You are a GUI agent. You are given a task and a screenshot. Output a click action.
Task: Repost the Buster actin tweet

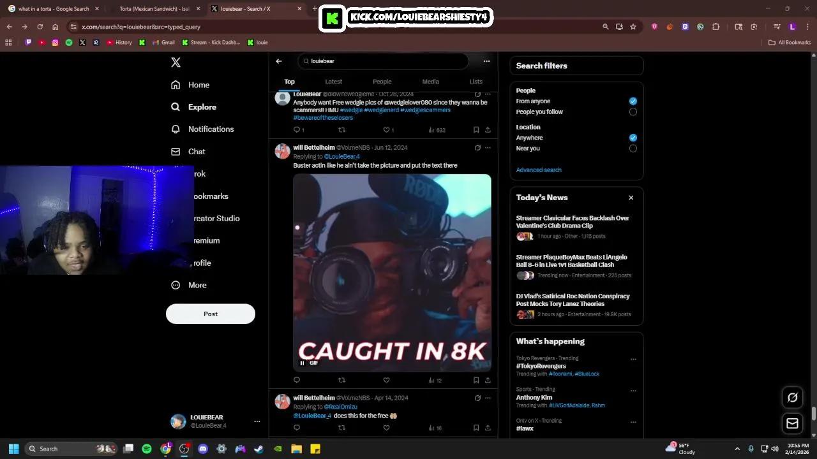click(341, 380)
